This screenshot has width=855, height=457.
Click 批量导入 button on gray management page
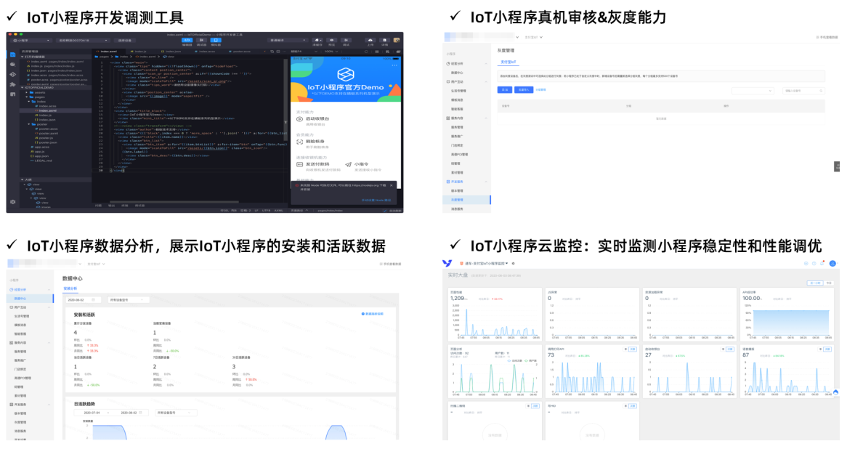(524, 90)
